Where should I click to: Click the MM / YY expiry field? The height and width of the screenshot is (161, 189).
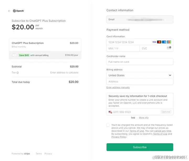[x=123, y=49]
